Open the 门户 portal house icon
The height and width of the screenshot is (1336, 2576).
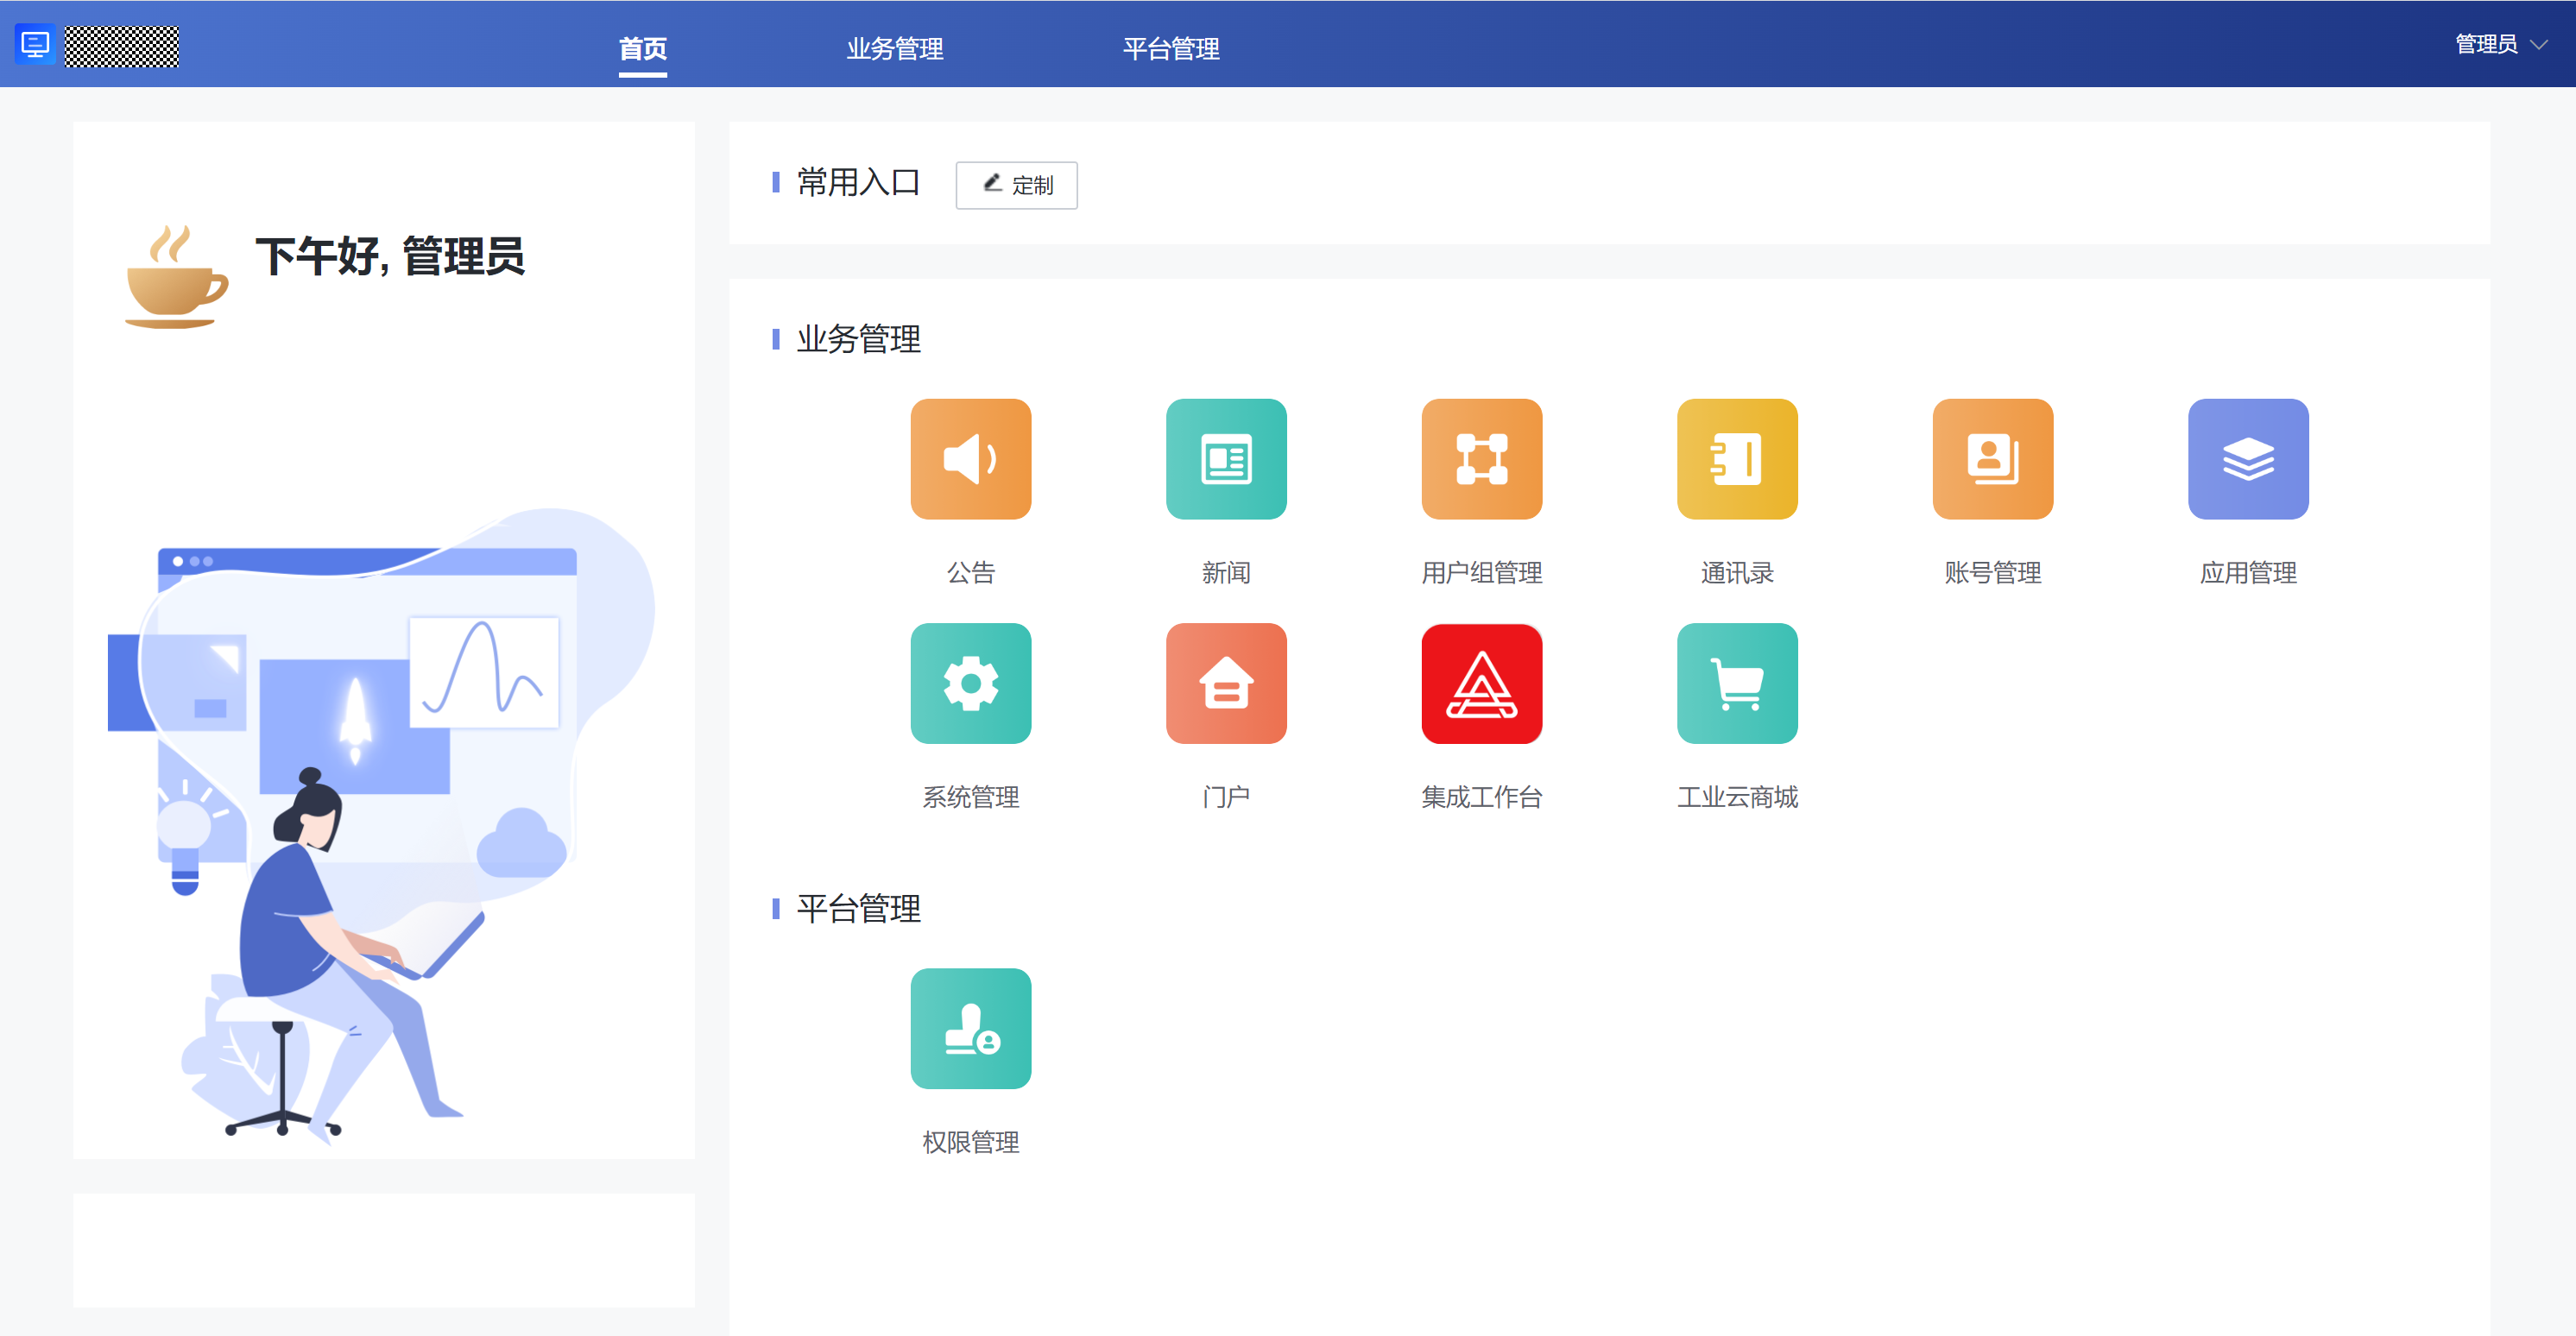1226,683
